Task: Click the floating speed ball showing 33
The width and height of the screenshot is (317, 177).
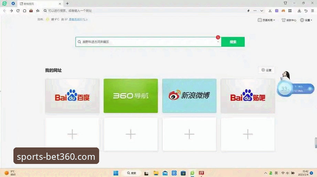Action: [x=284, y=89]
